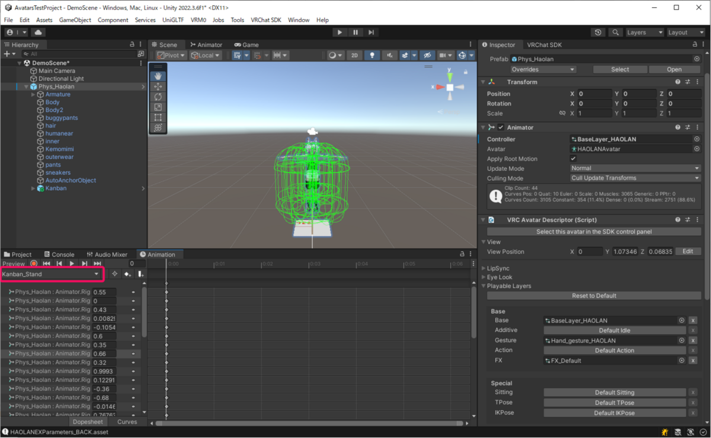Switch to the Console tab

tap(58, 254)
